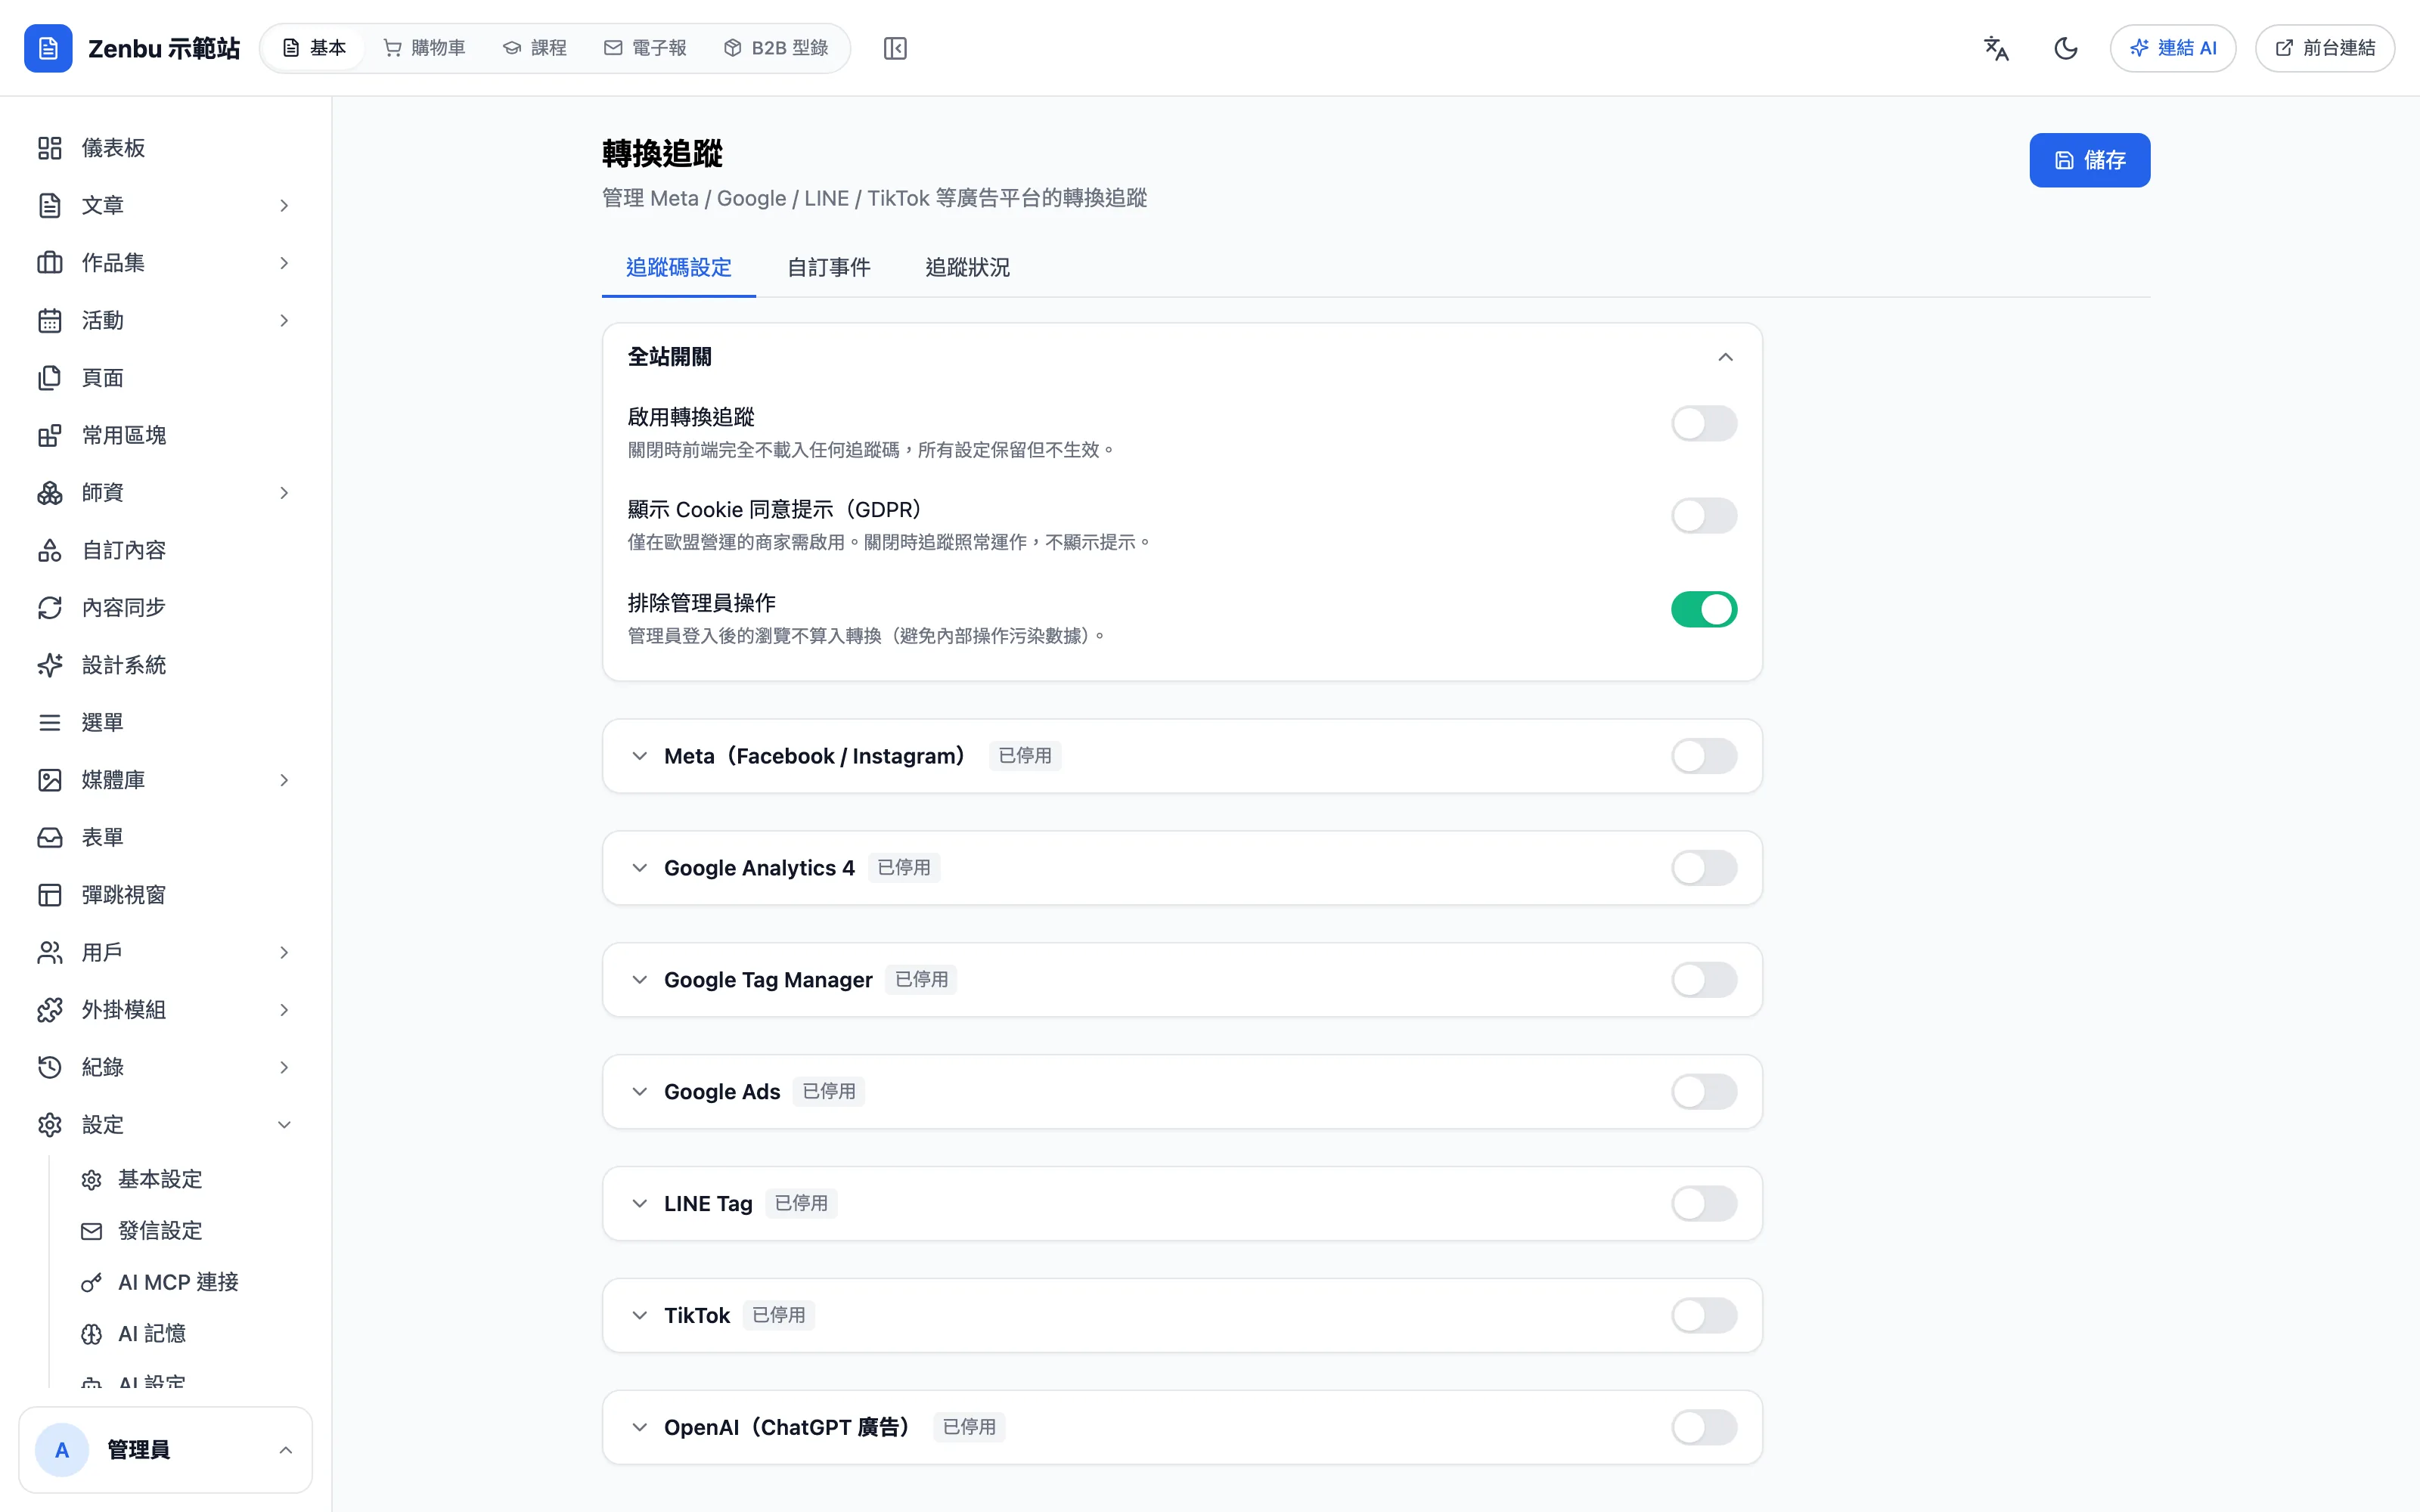Open 儀表板 dashboard icon in sidebar

pyautogui.click(x=50, y=148)
